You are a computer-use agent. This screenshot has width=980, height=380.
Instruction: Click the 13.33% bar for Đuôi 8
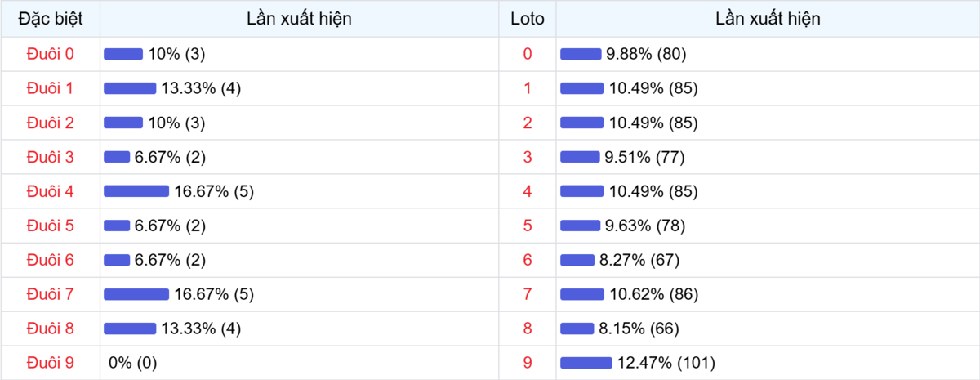129,329
